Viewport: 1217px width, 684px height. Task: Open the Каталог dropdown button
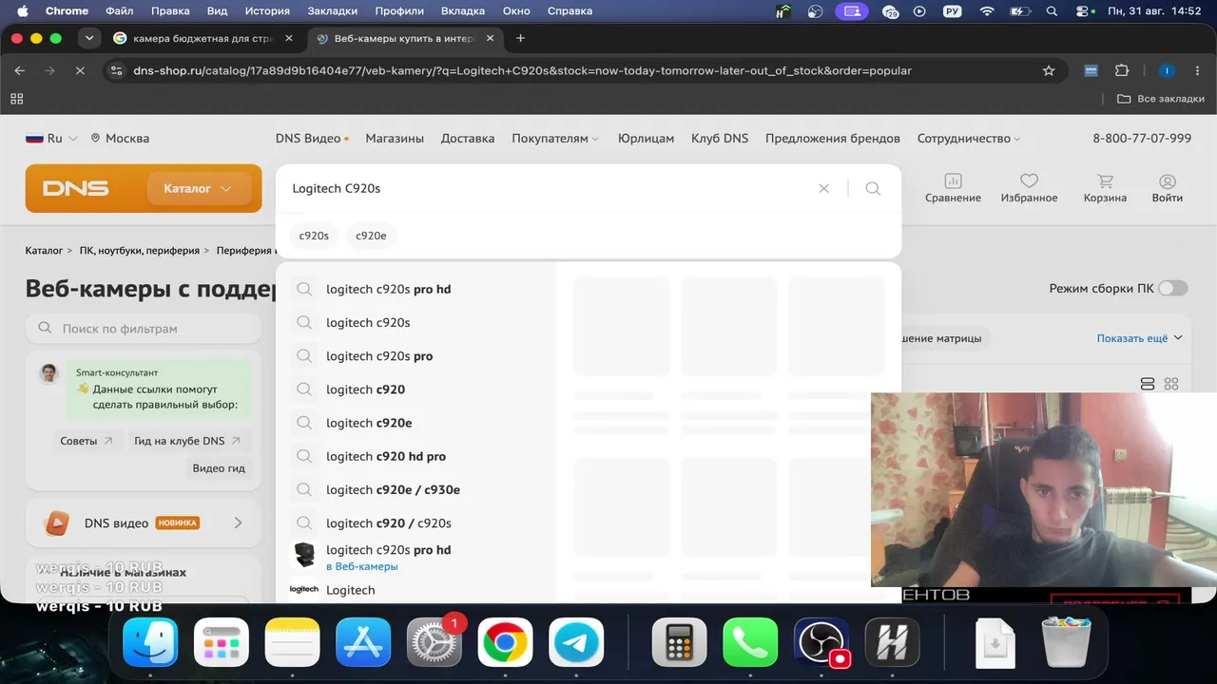pyautogui.click(x=198, y=188)
